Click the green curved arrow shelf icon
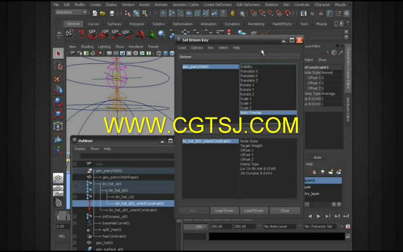The image size is (403, 252). coord(152,34)
